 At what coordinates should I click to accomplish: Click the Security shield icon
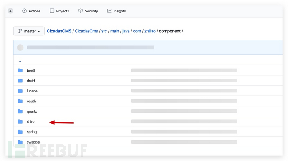[81, 11]
